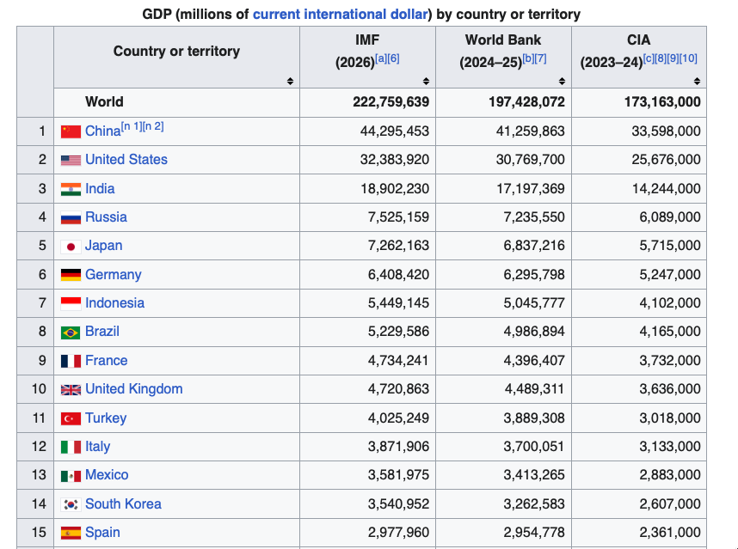
Task: Select World Bank total 197,428,072
Action: 526,102
